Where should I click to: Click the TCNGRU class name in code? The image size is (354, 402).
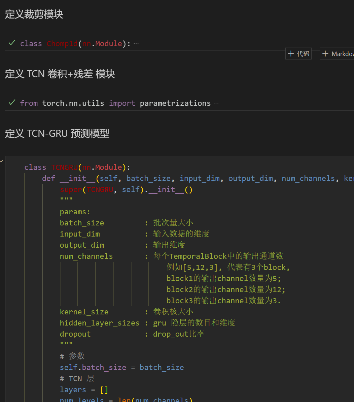[x=64, y=167]
